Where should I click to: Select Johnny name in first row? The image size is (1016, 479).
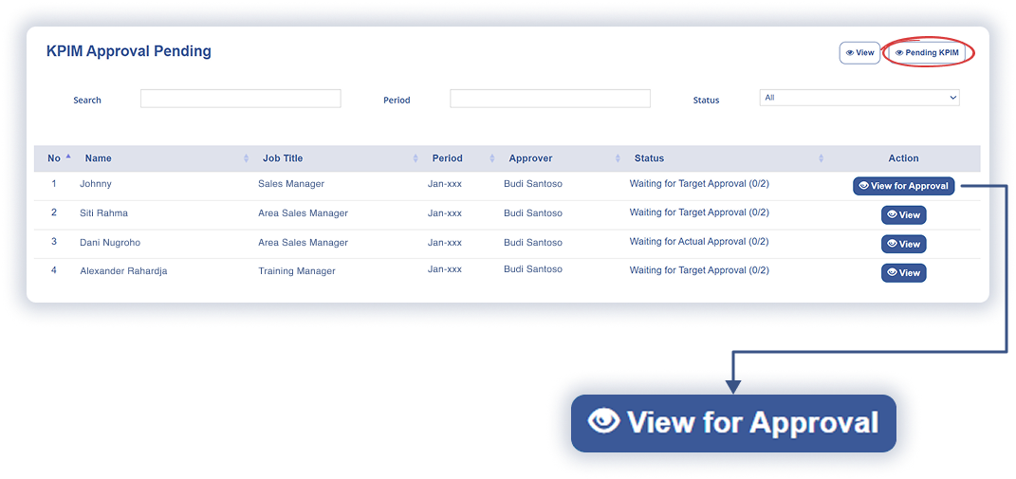[x=96, y=184]
